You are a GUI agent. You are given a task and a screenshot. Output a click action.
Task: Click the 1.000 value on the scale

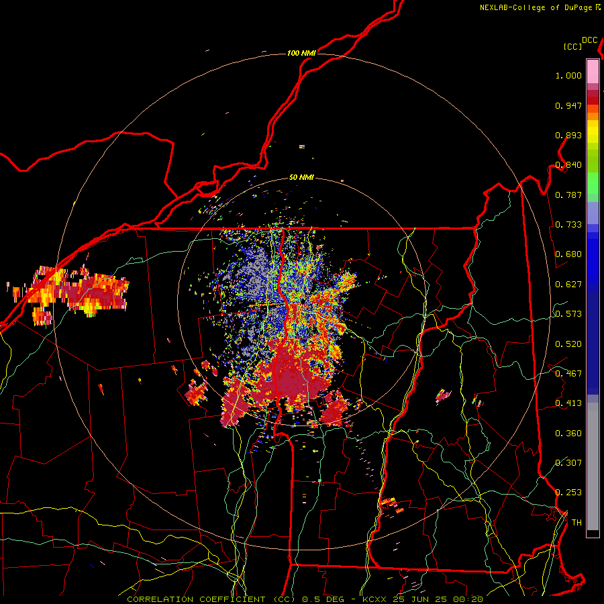568,75
